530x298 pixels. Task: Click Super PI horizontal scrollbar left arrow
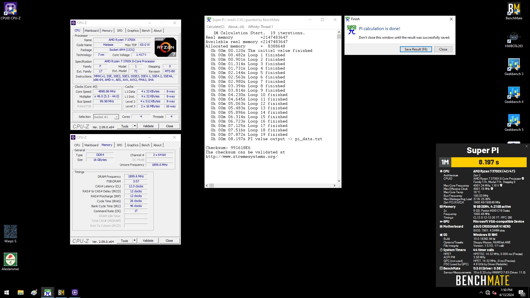click(207, 186)
